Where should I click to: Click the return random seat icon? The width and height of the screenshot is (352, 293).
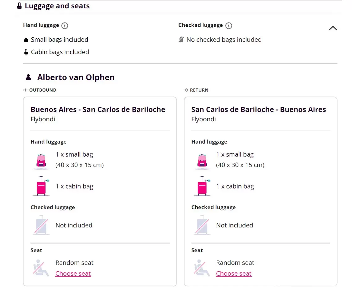tap(202, 268)
